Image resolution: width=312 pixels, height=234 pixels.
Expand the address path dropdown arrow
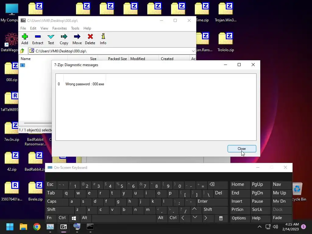[x=193, y=51]
